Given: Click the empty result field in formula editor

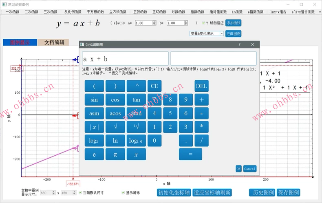Looking at the screenshot, I should click(213, 59).
